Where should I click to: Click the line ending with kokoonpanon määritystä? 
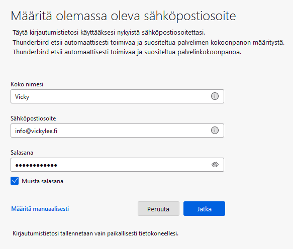click(148, 43)
